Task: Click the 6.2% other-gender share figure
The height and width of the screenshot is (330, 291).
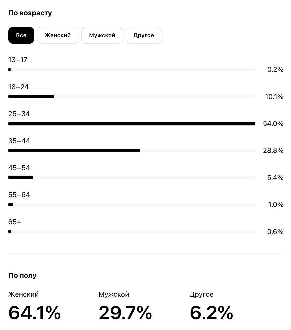Action: (211, 313)
